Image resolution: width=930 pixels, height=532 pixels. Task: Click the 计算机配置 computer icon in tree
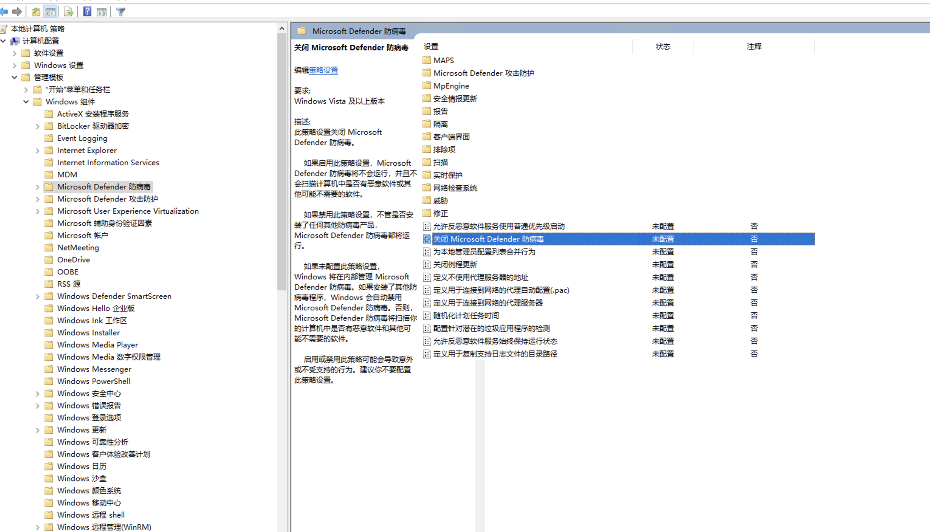pyautogui.click(x=15, y=41)
